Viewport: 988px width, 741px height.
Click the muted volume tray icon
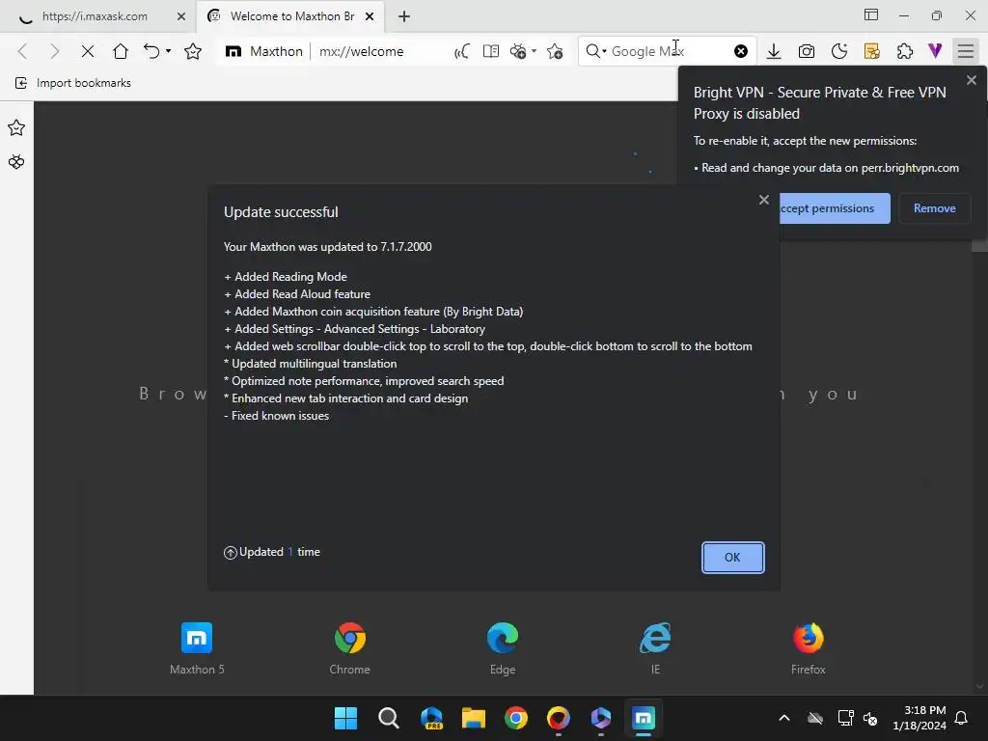(x=870, y=718)
